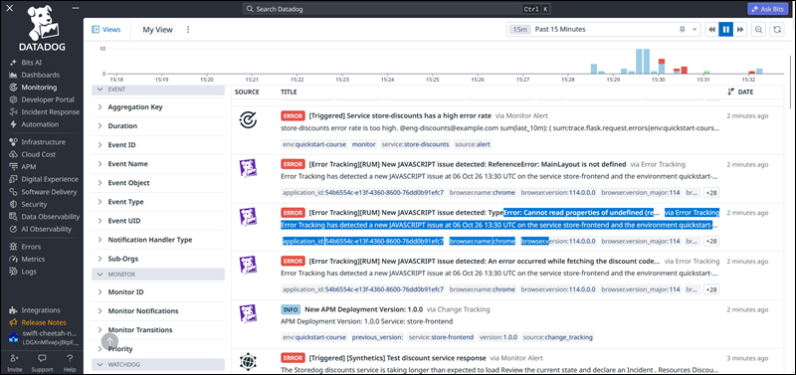The width and height of the screenshot is (796, 375).
Task: Open the view options kebab menu
Action: click(x=188, y=30)
